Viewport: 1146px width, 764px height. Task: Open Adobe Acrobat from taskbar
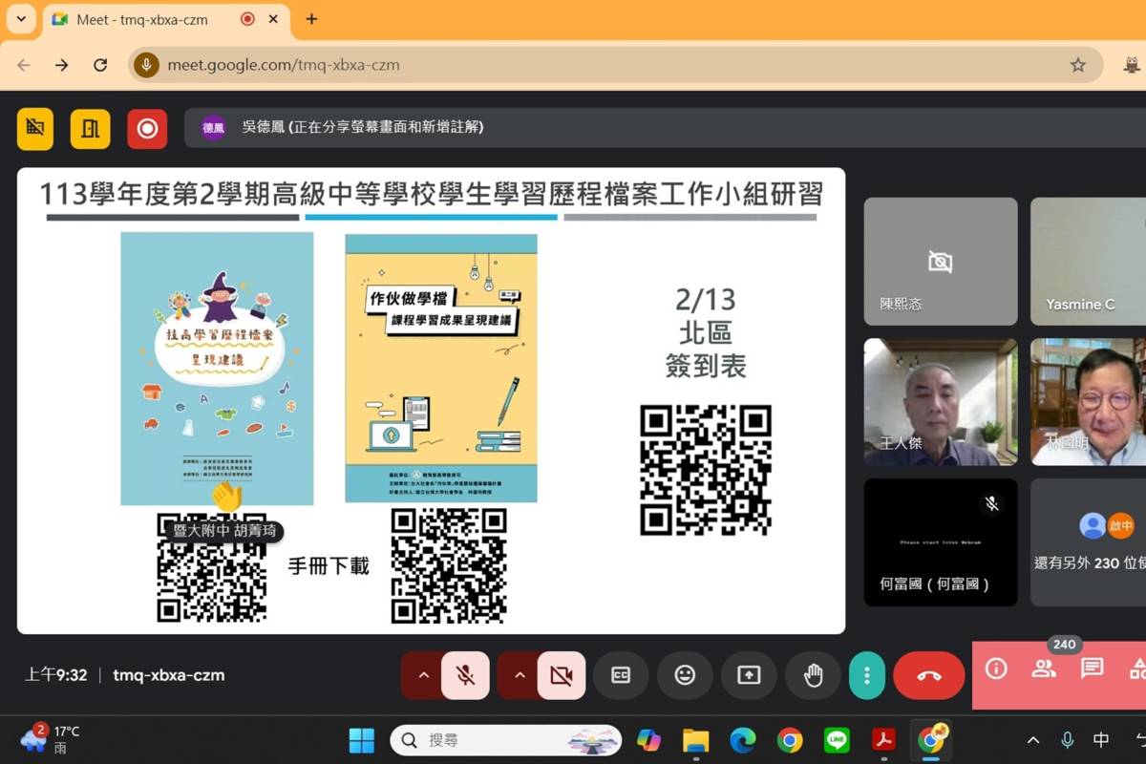pos(883,740)
